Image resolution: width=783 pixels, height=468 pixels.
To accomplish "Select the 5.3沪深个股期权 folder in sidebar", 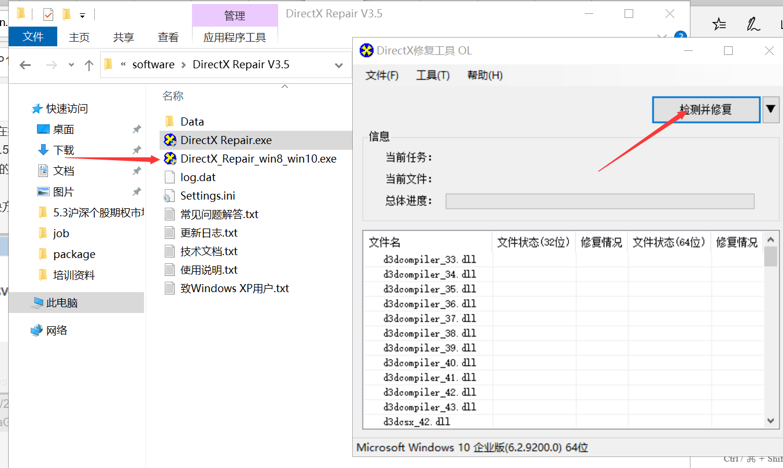I will (90, 212).
